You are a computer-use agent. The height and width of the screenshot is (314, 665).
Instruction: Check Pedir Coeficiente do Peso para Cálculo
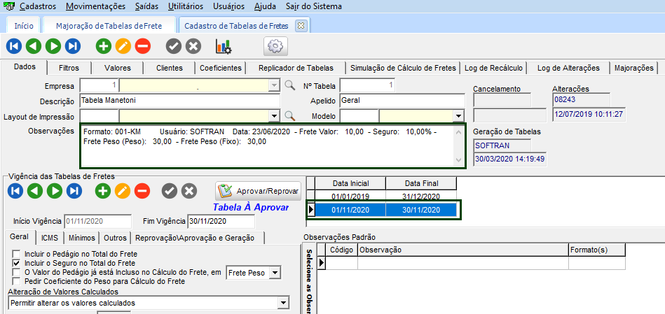pos(15,281)
